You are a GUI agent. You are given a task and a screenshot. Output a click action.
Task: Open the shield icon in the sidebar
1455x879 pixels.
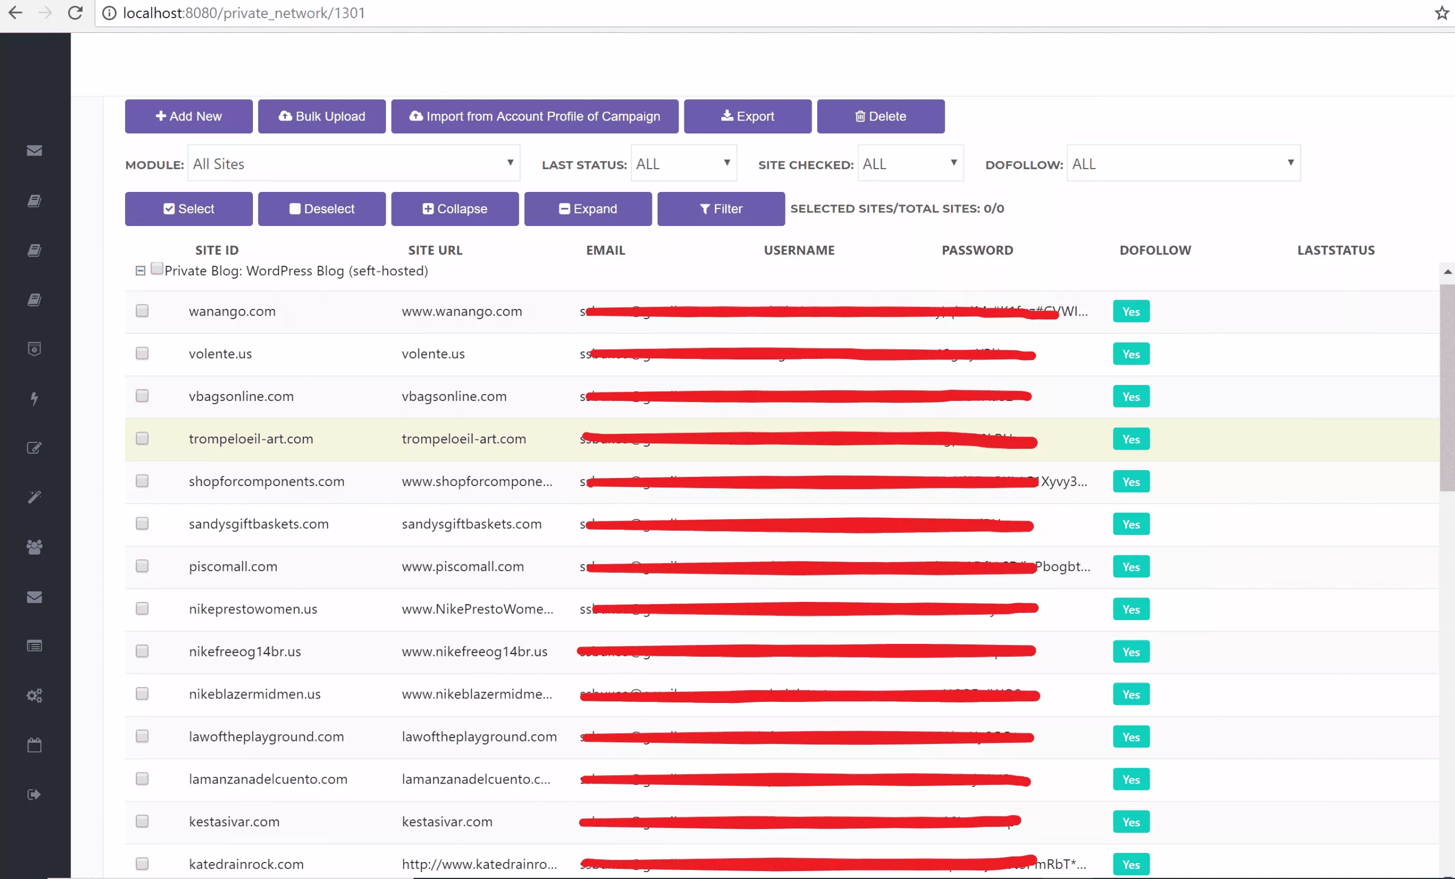[x=34, y=348]
